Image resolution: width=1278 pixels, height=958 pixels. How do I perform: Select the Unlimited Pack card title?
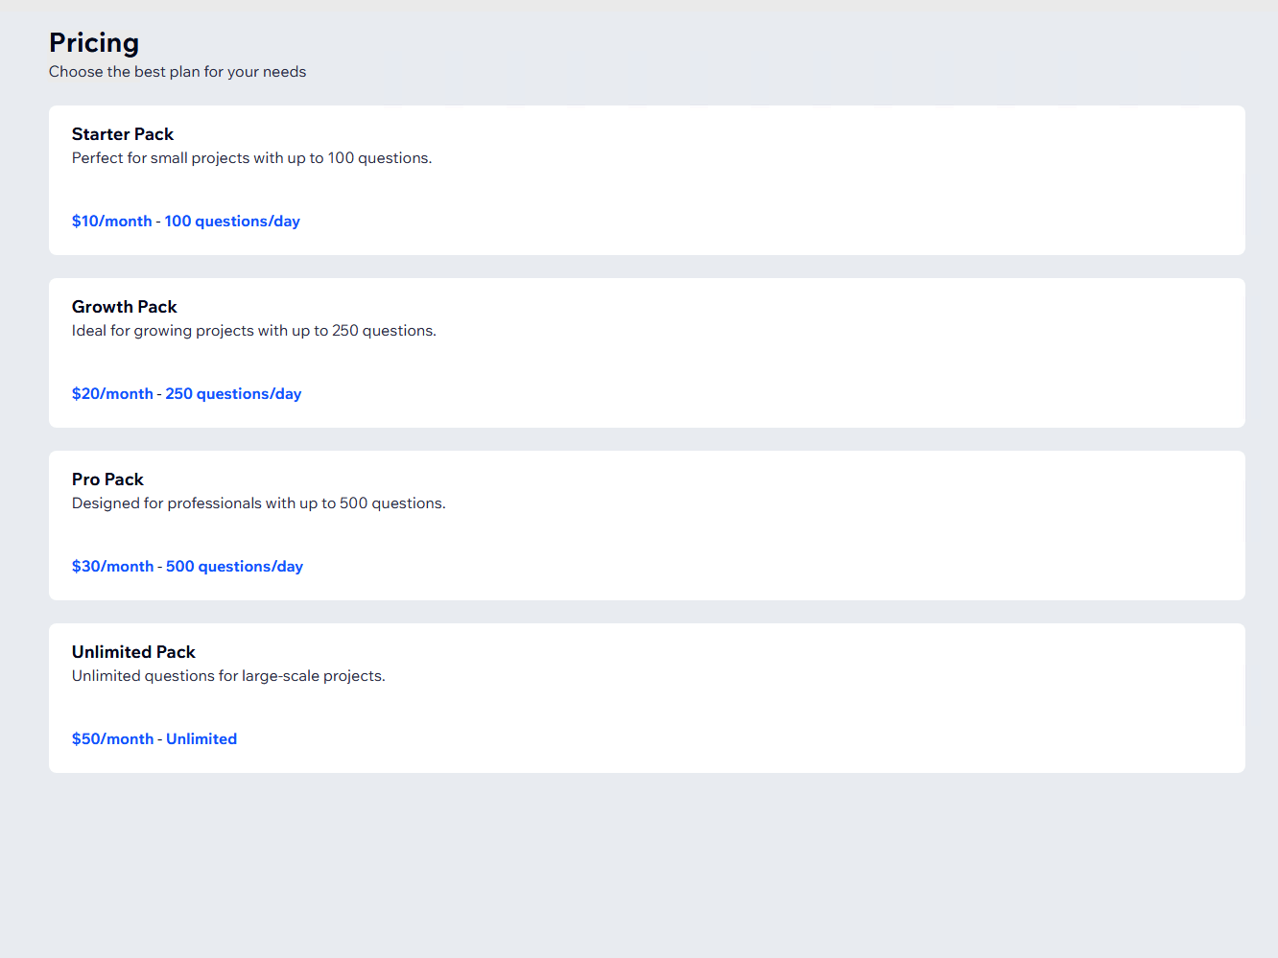pos(133,652)
